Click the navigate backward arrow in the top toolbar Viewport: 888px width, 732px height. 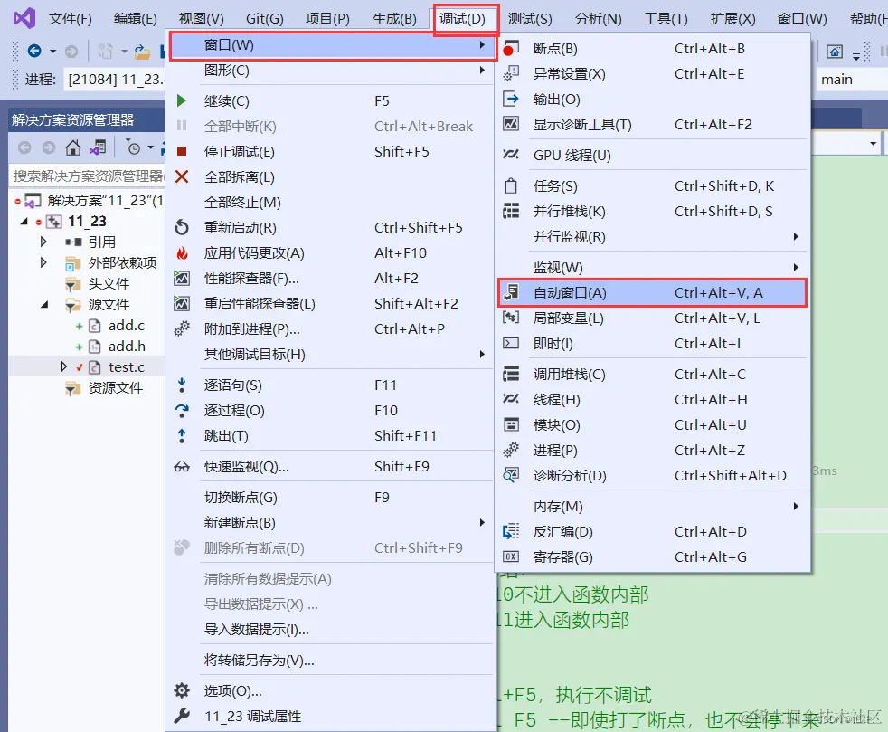34,50
